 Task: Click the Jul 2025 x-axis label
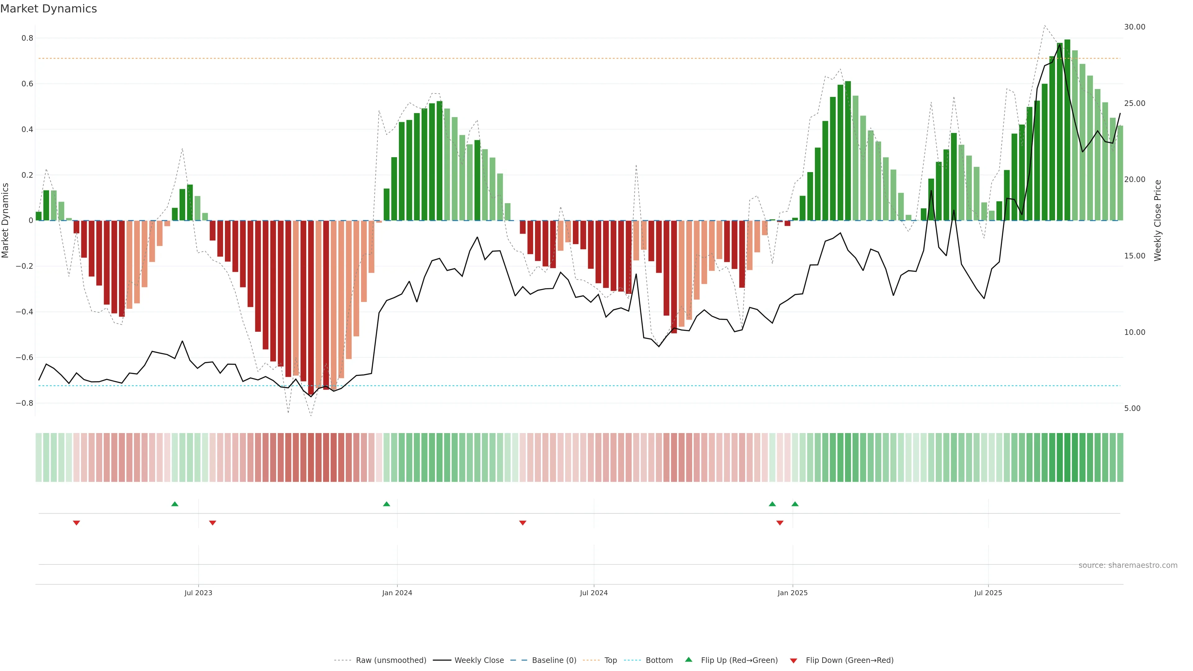coord(988,593)
